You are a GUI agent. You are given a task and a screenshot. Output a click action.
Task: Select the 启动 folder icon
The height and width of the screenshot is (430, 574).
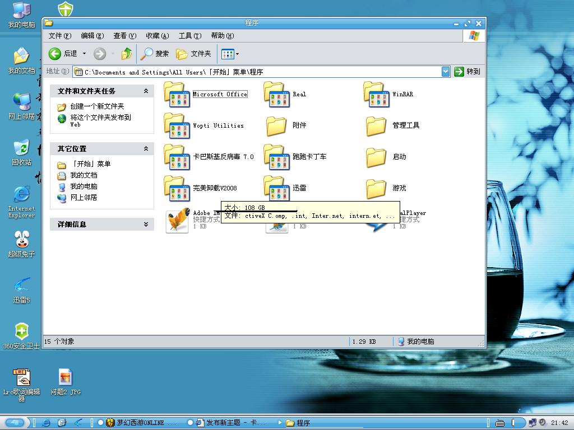(x=376, y=157)
